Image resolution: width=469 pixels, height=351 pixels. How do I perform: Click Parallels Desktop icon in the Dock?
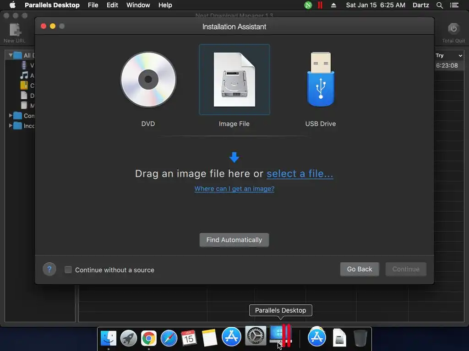click(280, 335)
